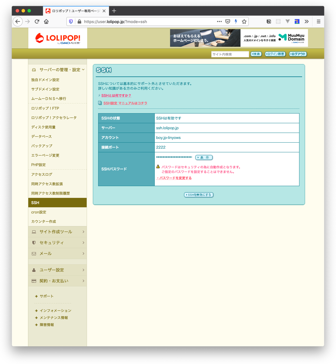Screen dimensions: 336x364
Task: Click the LOLIPOP! logo
Action: pyautogui.click(x=57, y=38)
